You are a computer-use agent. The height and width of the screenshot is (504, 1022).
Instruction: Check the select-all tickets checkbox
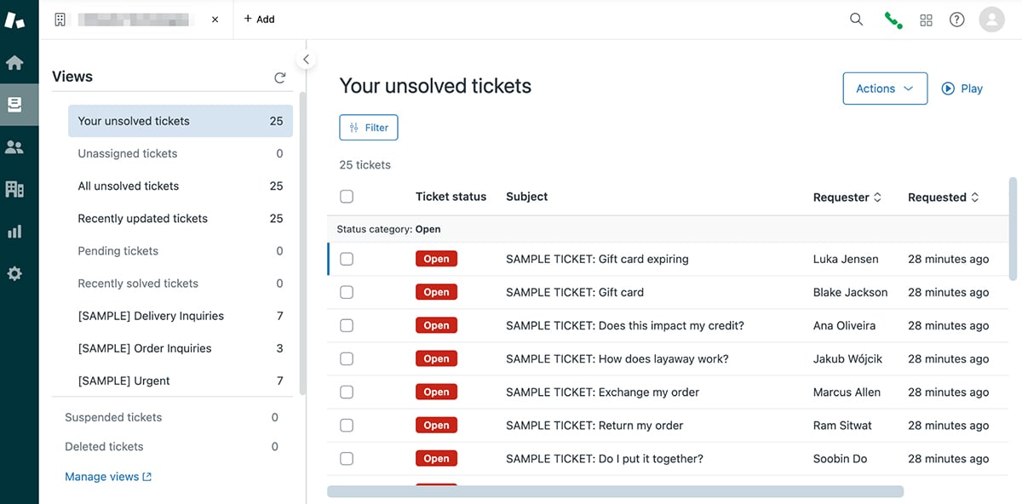(347, 196)
